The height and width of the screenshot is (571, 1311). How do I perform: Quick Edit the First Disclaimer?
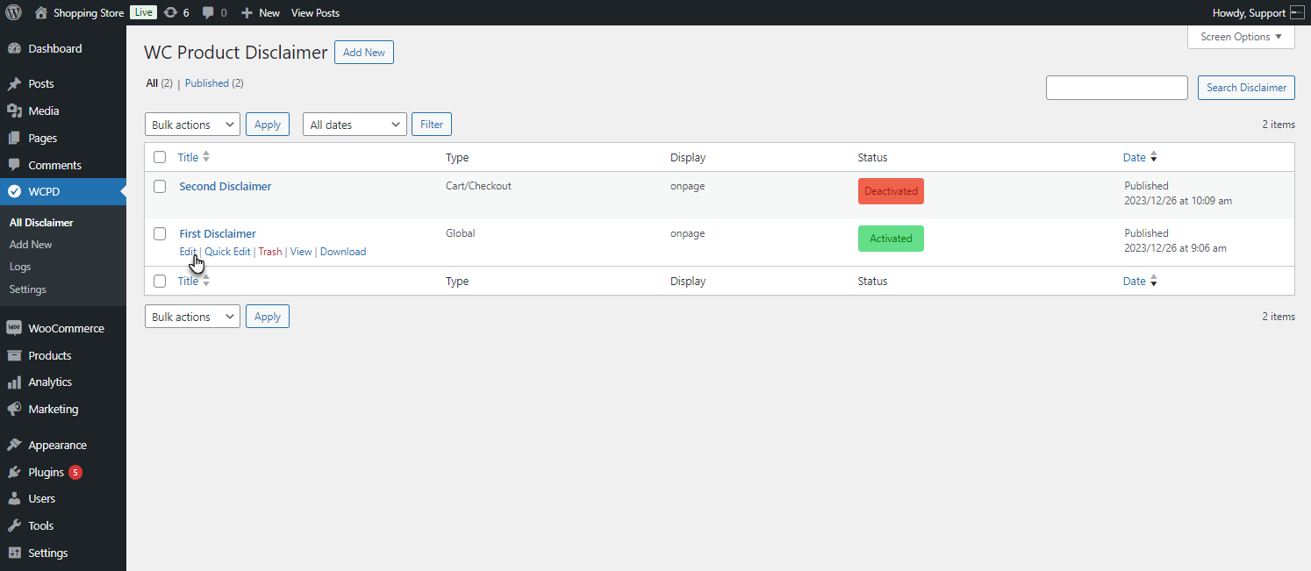click(227, 252)
